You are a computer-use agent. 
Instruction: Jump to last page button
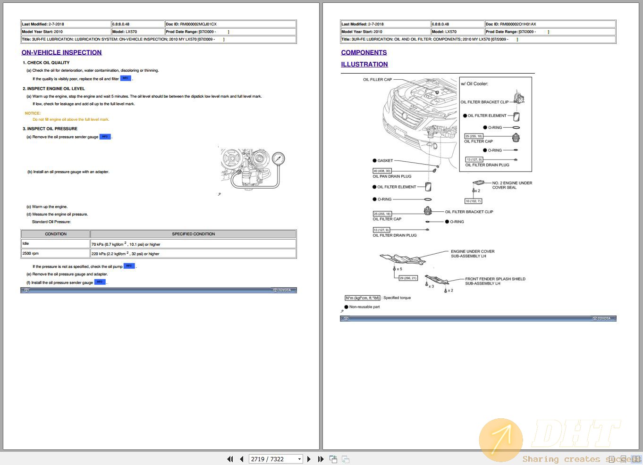[321, 459]
